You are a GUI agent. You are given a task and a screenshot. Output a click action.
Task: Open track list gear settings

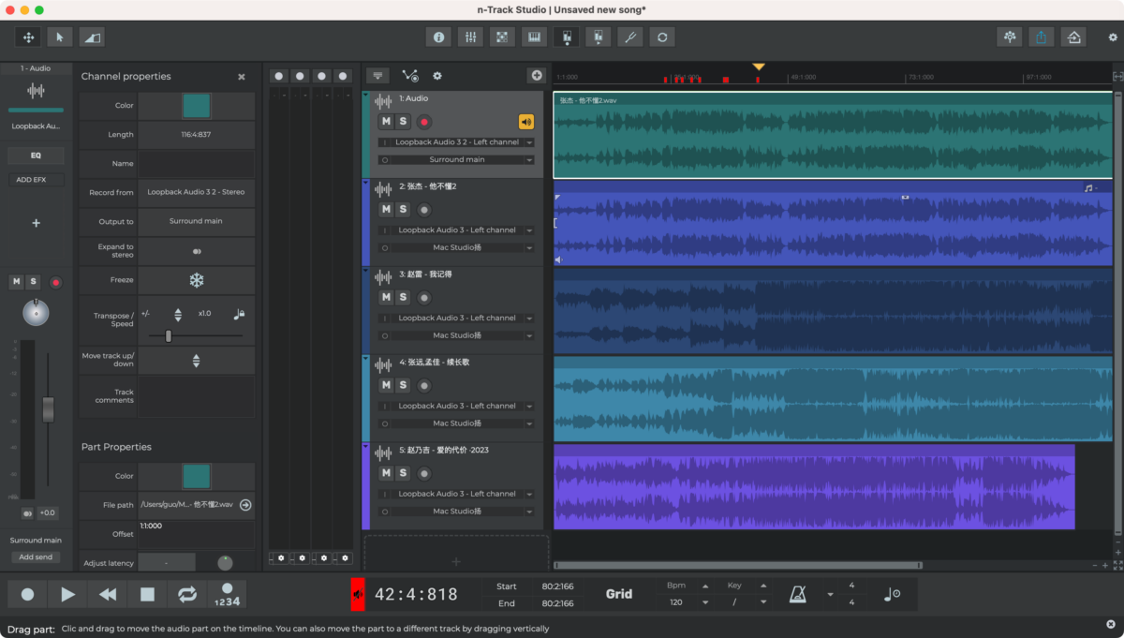[x=436, y=76]
